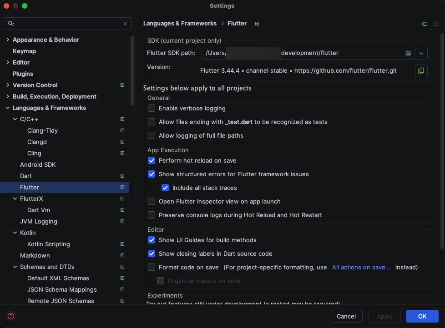Click project icon next to Kotlin Scripting
This screenshot has height=328, width=445.
pyautogui.click(x=122, y=244)
